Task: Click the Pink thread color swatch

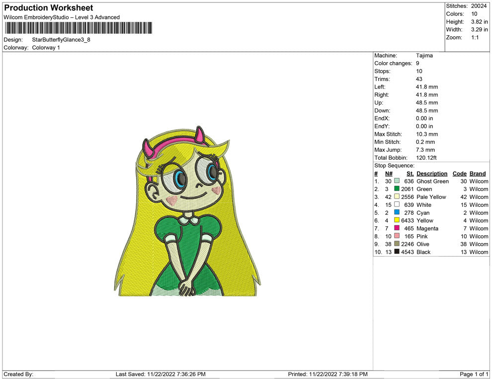Action: pyautogui.click(x=397, y=236)
